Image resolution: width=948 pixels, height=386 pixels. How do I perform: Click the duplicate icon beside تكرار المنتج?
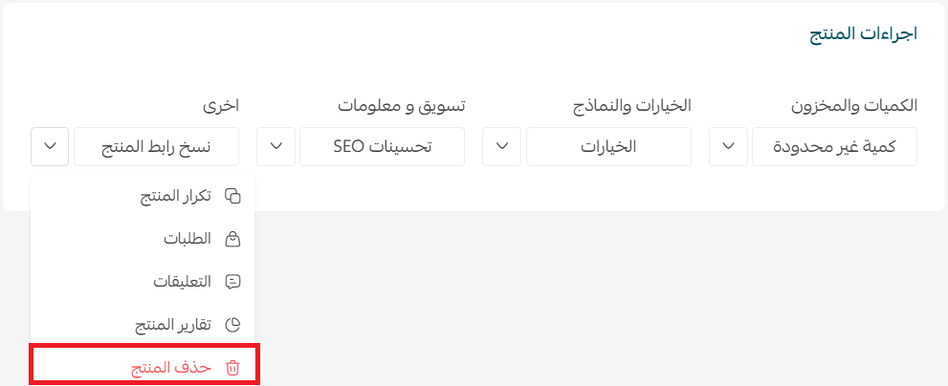[232, 196]
